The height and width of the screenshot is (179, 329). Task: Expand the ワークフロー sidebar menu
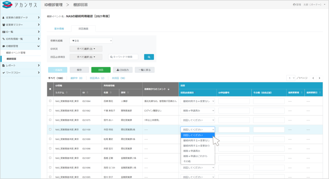click(21, 72)
